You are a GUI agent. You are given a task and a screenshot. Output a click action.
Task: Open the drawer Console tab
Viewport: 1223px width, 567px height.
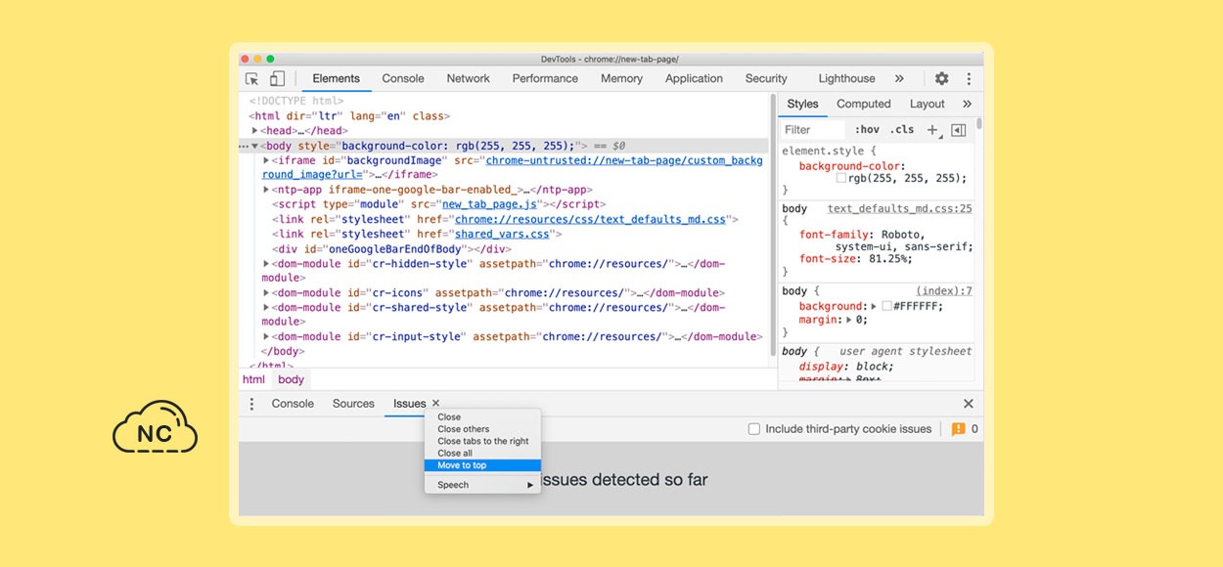point(293,404)
